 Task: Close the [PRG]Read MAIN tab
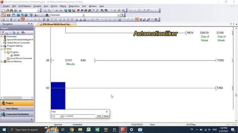pos(74,24)
